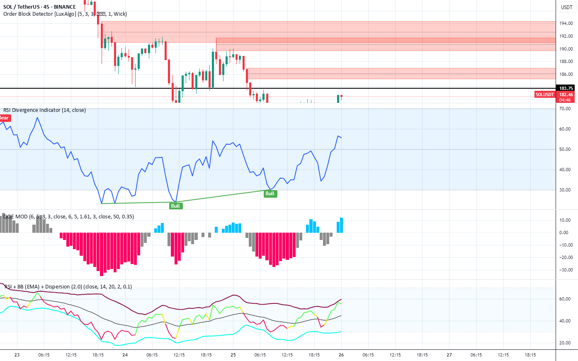Select the RSI Divergence Indicator legend label

44,110
